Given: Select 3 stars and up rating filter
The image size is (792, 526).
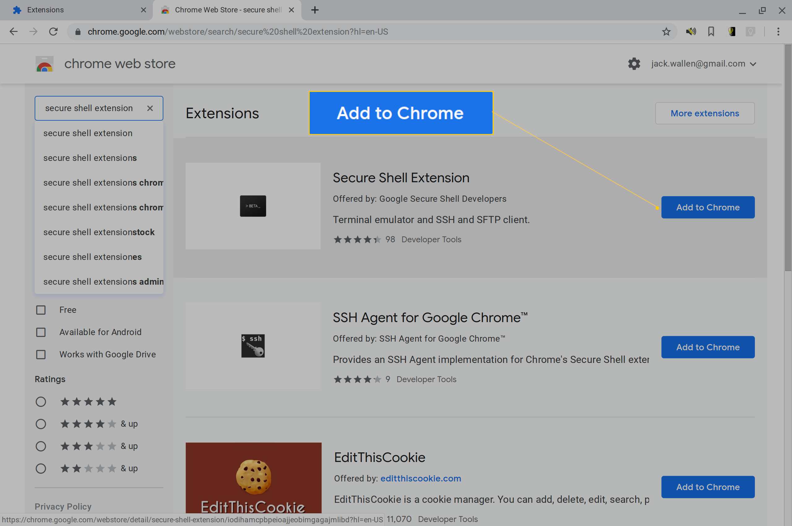Looking at the screenshot, I should [x=41, y=446].
